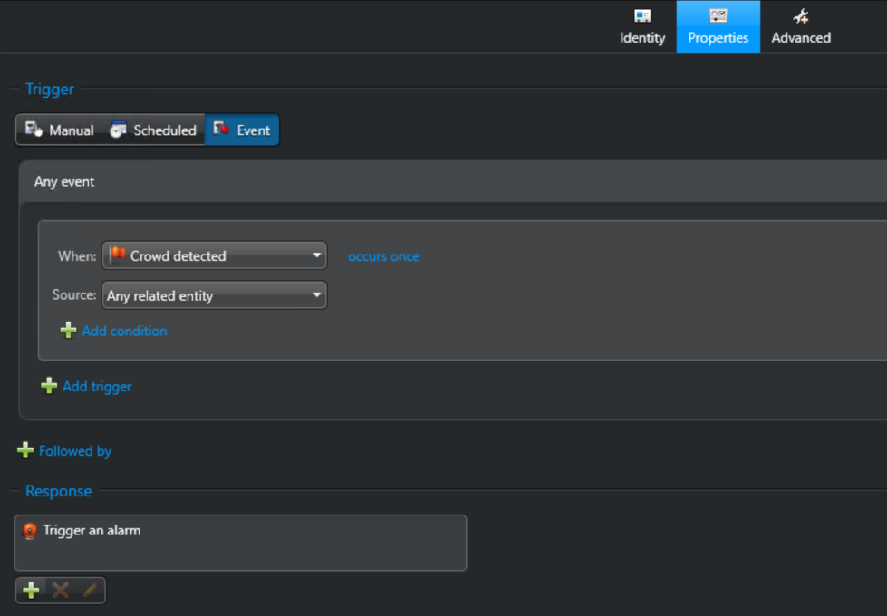
Task: Switch trigger mode to Scheduled
Action: [x=153, y=130]
